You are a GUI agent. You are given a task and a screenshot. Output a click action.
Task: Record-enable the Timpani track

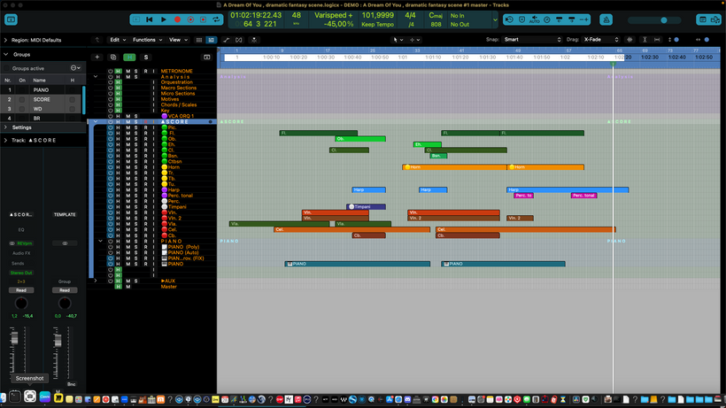pyautogui.click(x=145, y=207)
